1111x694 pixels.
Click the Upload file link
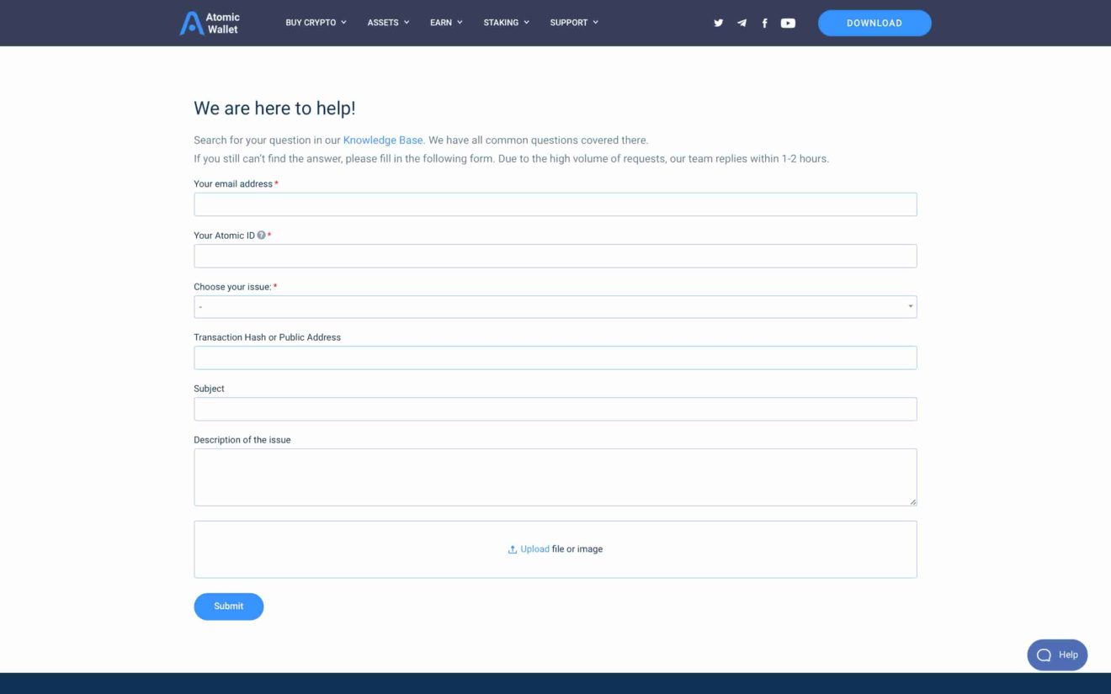(534, 548)
